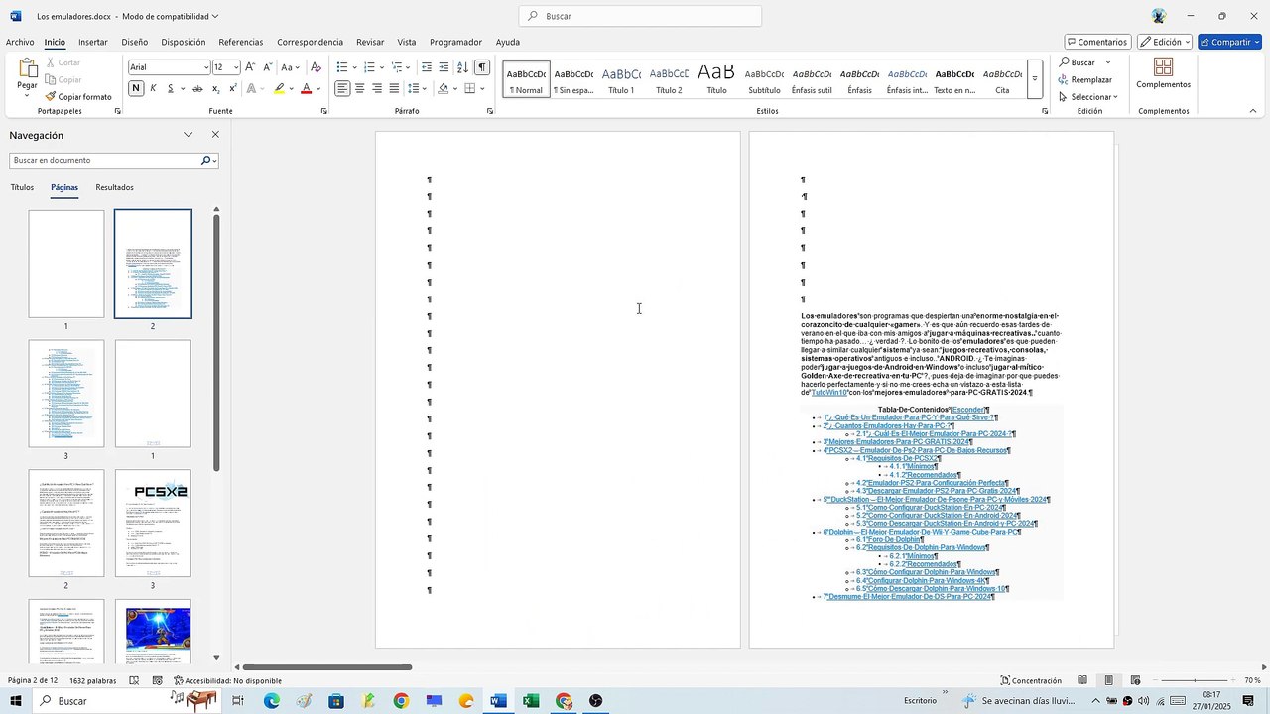Toggle subscript formatting
This screenshot has width=1270, height=714.
[x=216, y=88]
